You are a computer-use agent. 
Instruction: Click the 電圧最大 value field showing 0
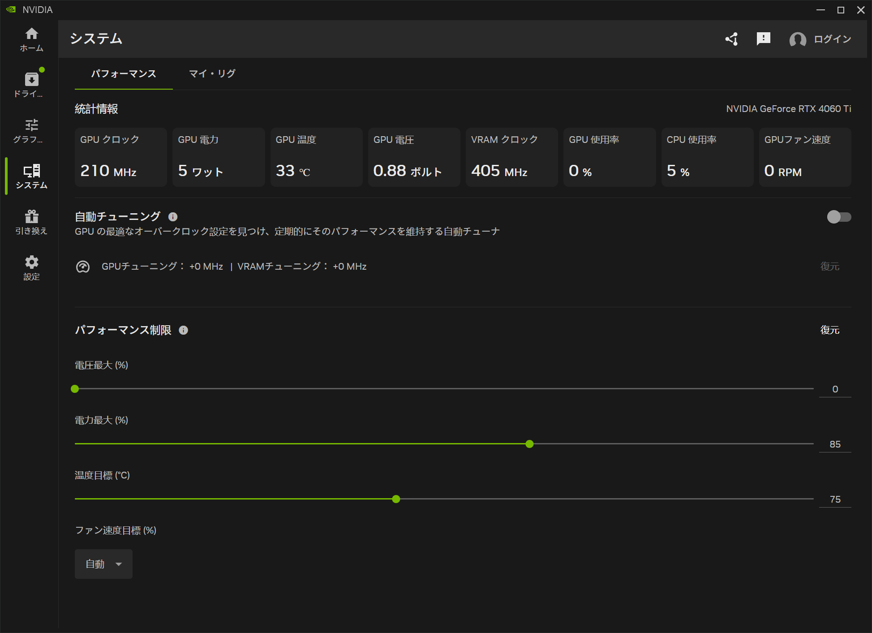pos(835,389)
